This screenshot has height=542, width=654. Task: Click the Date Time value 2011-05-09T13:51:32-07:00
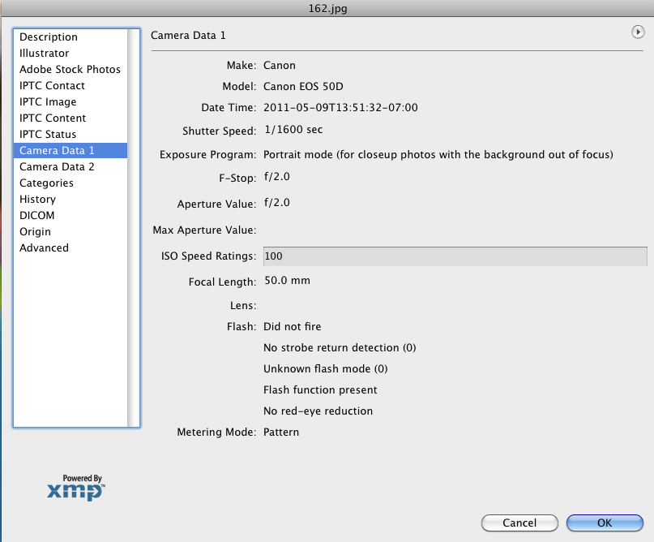coord(340,108)
